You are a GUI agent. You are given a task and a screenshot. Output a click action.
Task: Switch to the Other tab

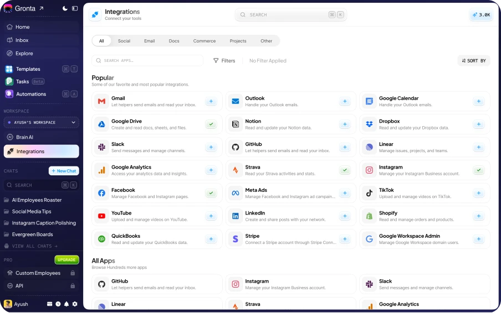[266, 41]
